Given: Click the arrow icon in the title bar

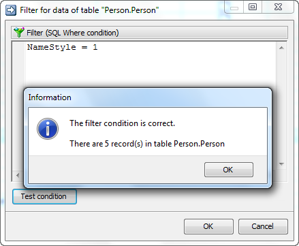Looking at the screenshot, I should pos(11,10).
